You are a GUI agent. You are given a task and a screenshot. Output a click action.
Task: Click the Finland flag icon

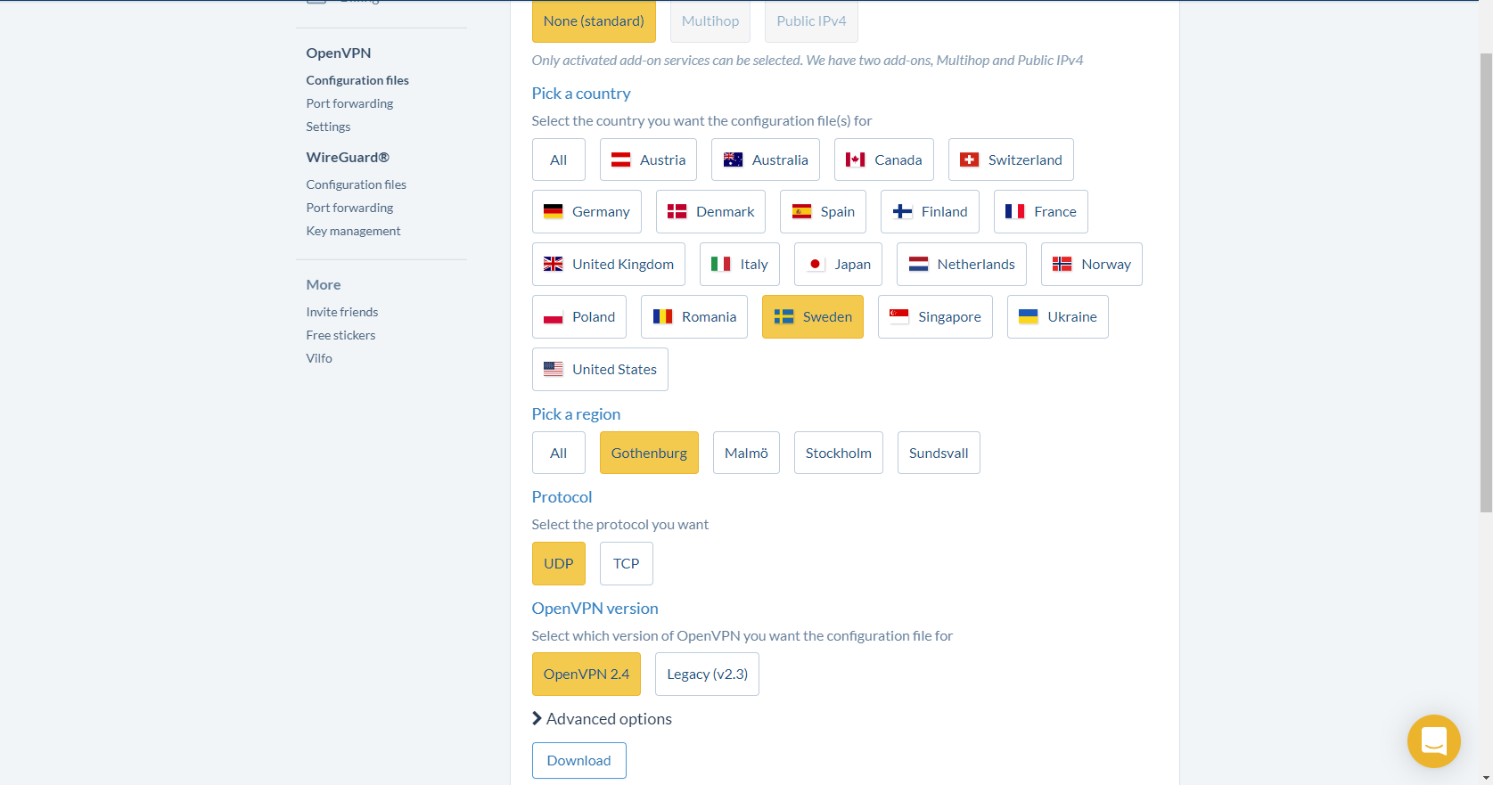click(902, 211)
